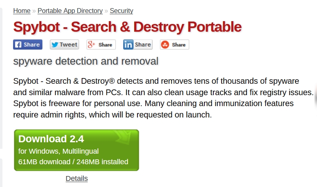The image size is (317, 187).
Task: Go to Home in the breadcrumb
Action: 22,11
